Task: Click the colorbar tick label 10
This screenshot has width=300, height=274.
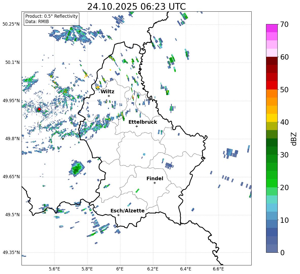Action: (284, 220)
